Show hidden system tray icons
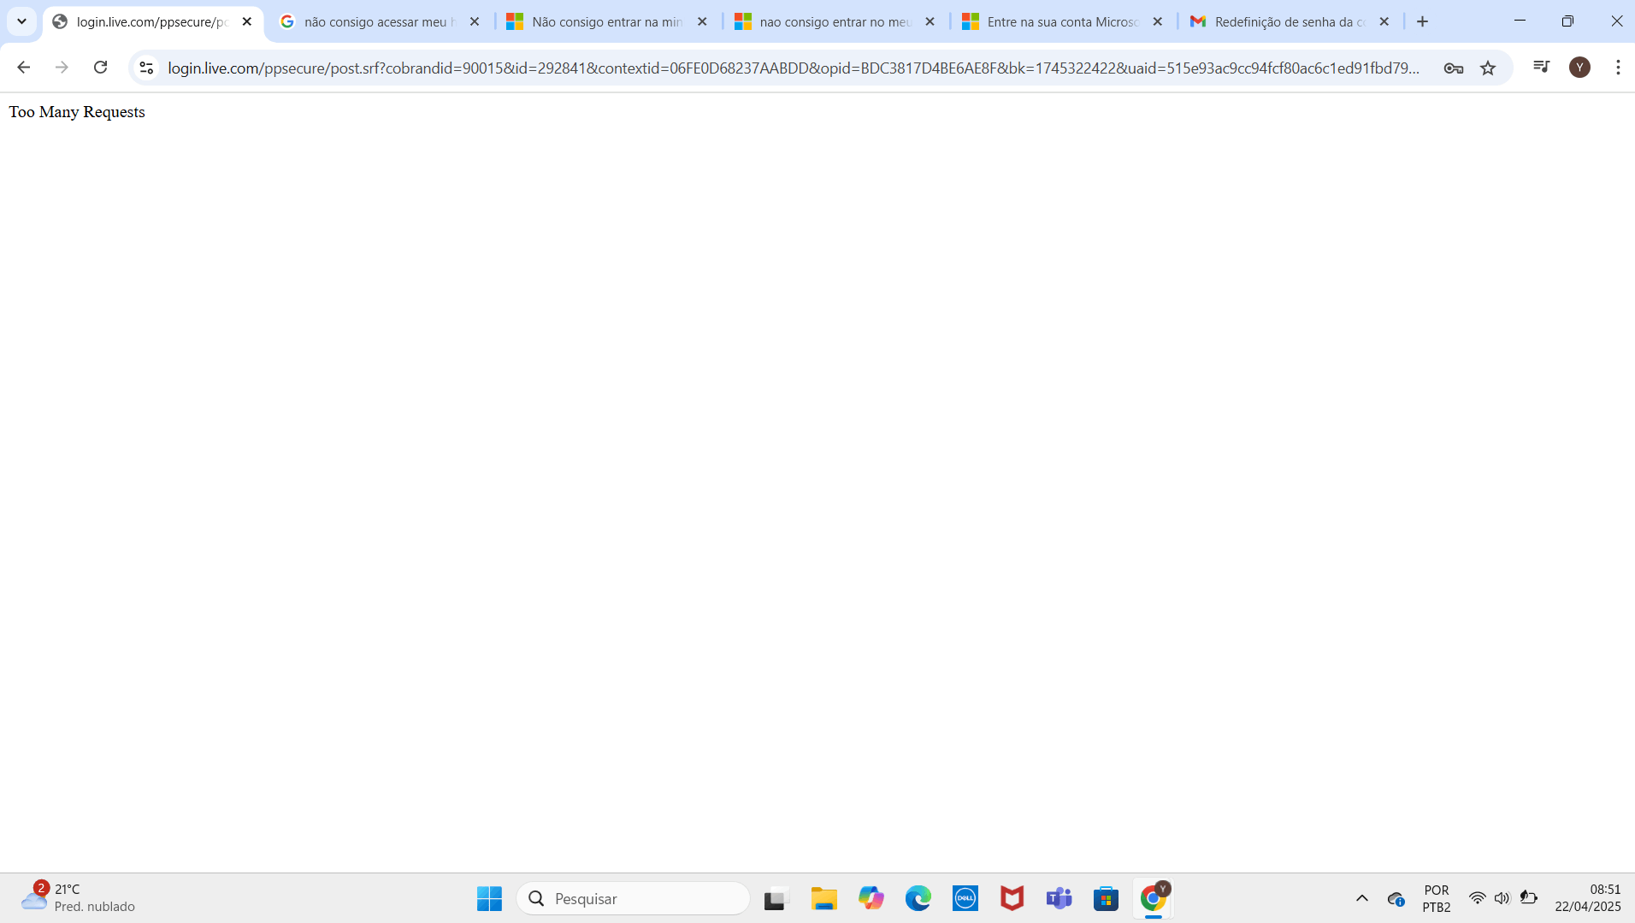Image resolution: width=1635 pixels, height=923 pixels. [1361, 898]
